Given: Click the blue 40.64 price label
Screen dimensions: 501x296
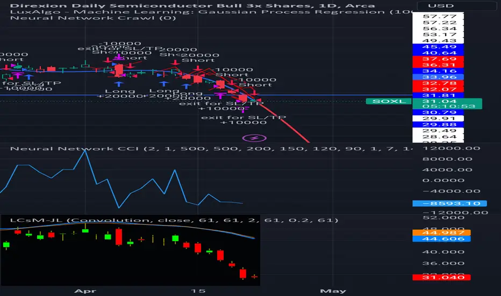Looking at the screenshot, I should [439, 53].
